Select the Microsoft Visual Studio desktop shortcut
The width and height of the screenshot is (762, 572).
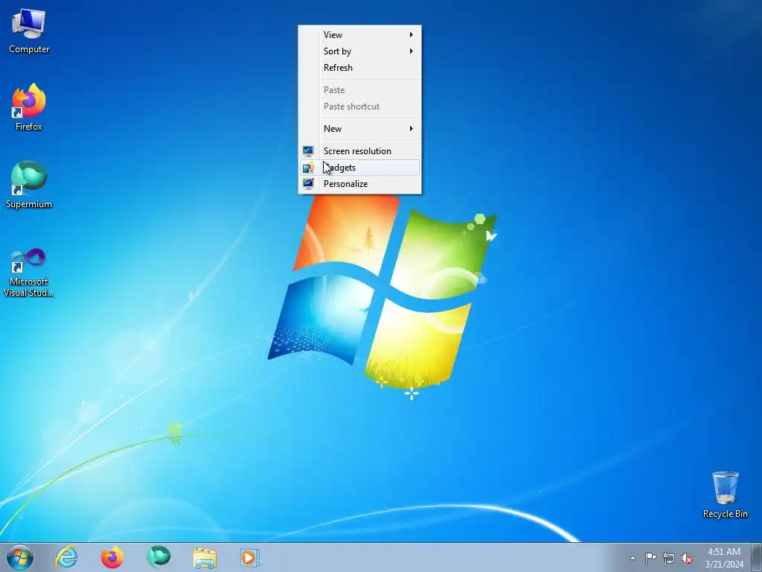pyautogui.click(x=29, y=273)
